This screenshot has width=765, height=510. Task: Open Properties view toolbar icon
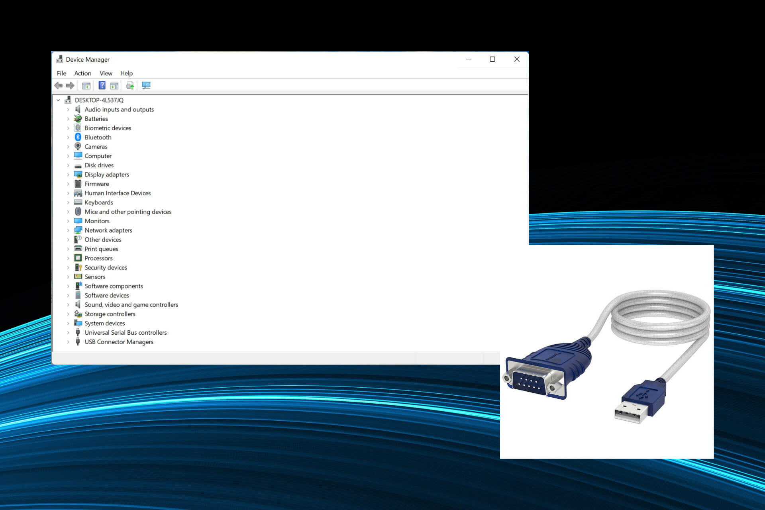[x=114, y=85]
